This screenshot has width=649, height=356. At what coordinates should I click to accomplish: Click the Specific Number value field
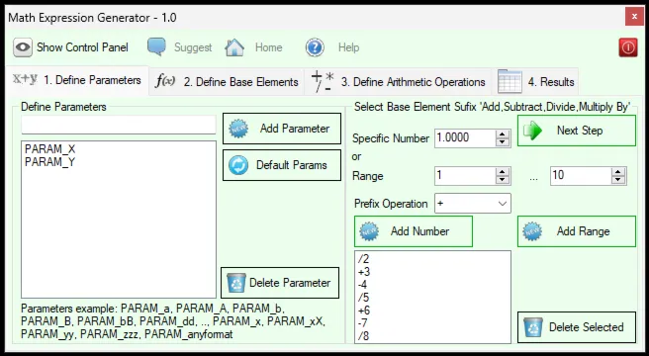[465, 137]
